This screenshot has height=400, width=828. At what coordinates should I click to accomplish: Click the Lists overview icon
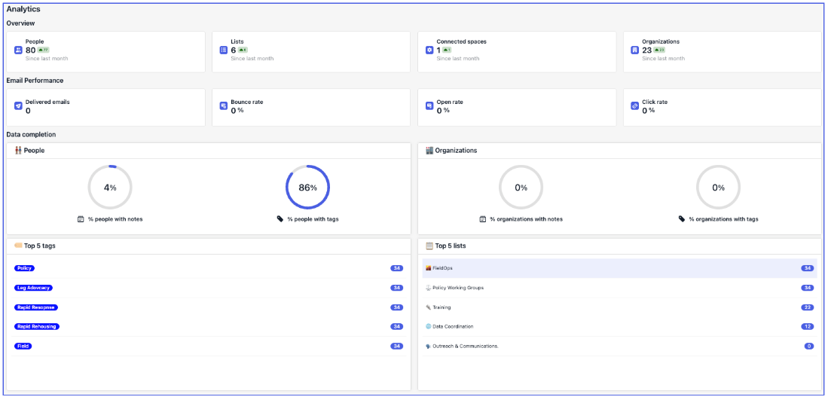(x=224, y=50)
